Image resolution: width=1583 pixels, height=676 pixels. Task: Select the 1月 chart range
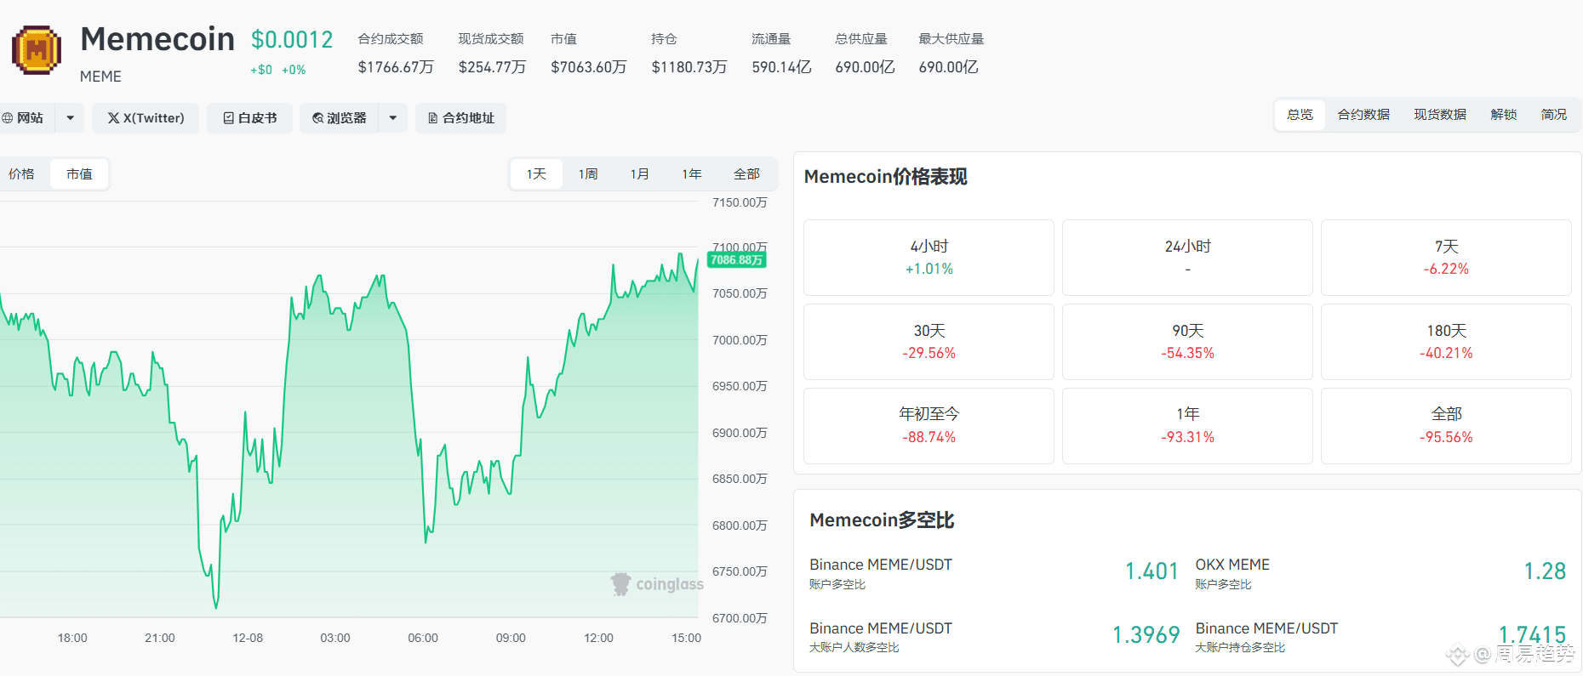pyautogui.click(x=640, y=174)
